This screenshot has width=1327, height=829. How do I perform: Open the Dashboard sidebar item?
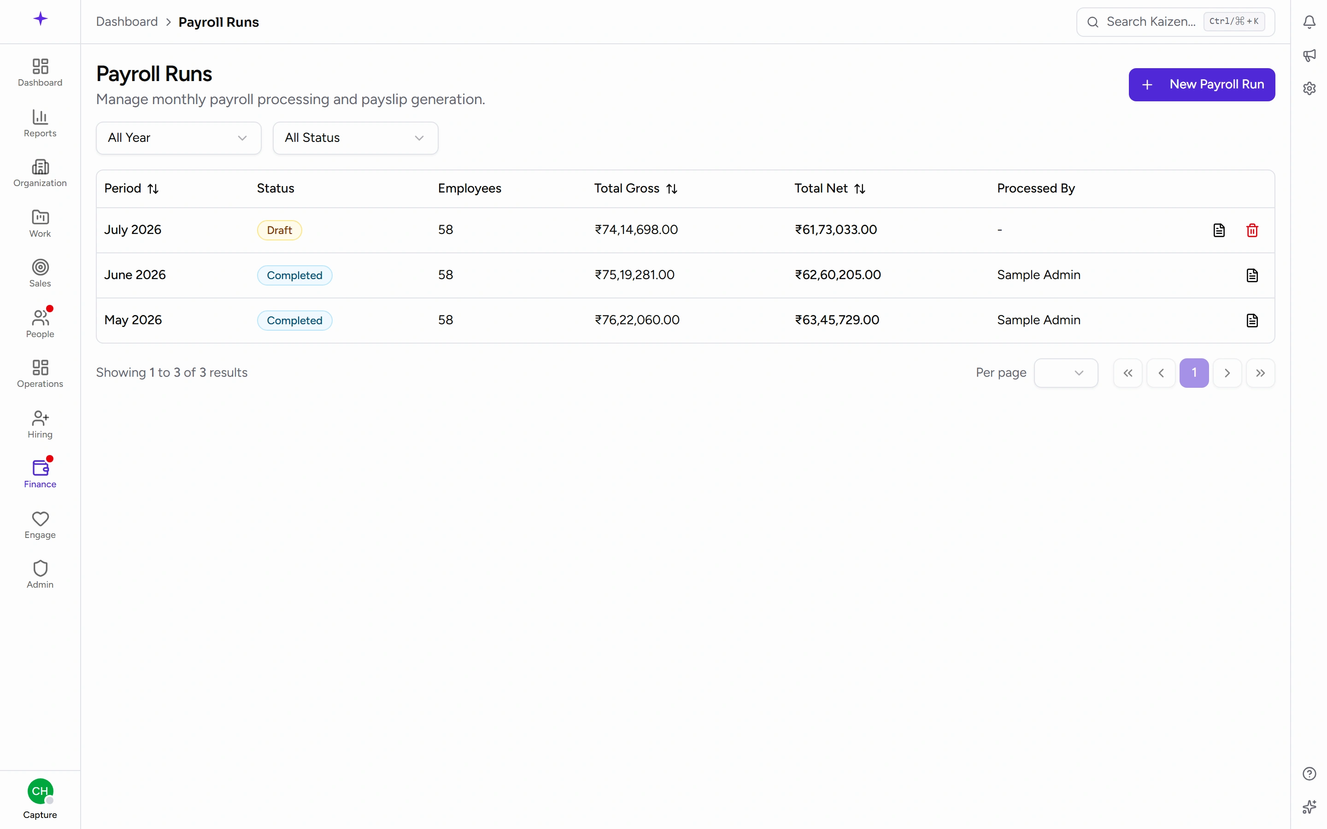tap(40, 73)
